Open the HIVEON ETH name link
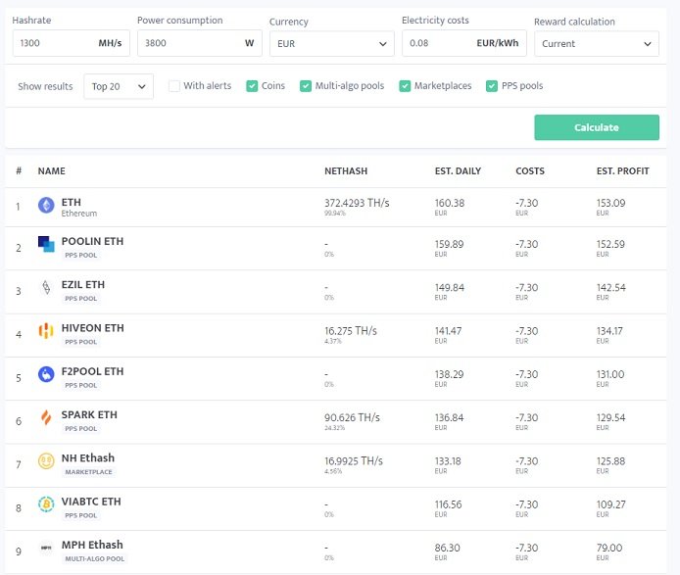 click(x=93, y=328)
